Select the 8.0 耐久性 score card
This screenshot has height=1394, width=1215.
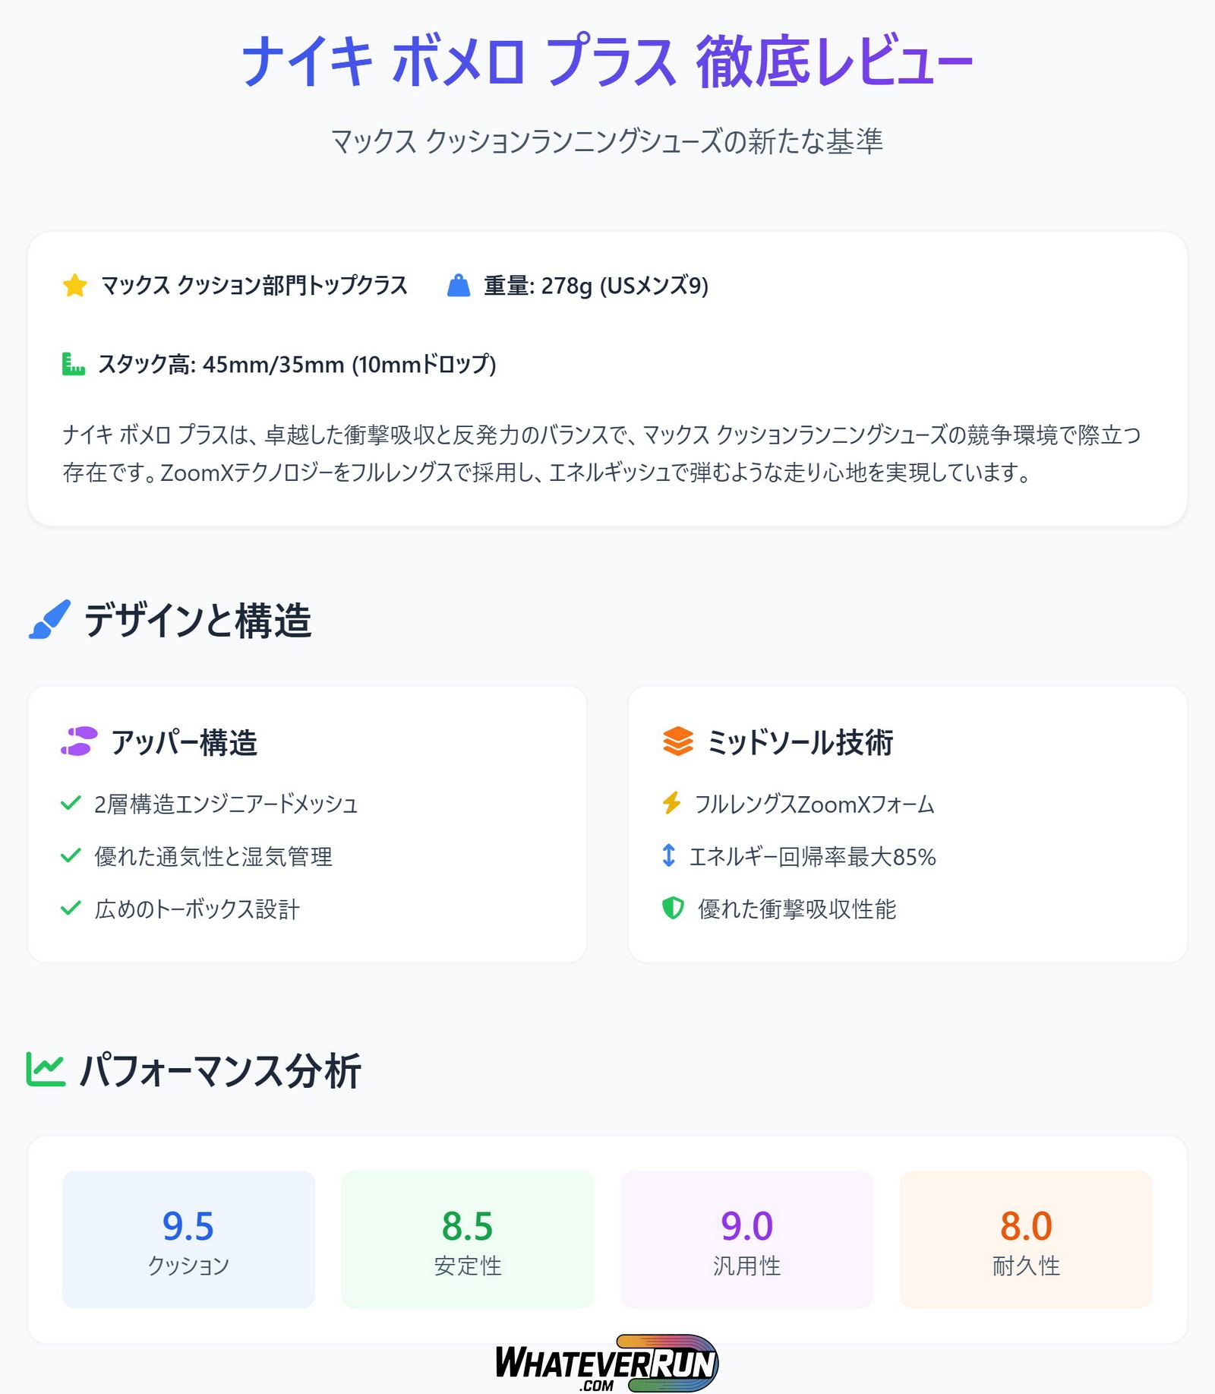coord(1026,1239)
